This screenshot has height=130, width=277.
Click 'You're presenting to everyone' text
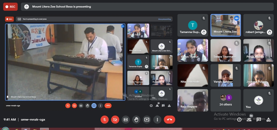coord(35,19)
